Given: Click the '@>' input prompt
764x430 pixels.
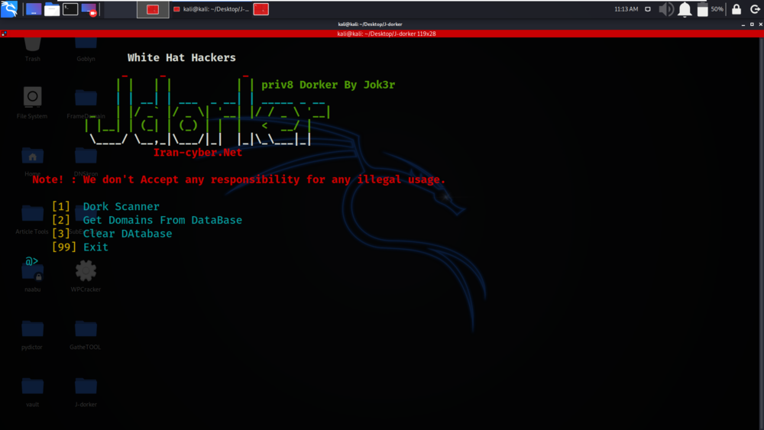Looking at the screenshot, I should pos(31,261).
